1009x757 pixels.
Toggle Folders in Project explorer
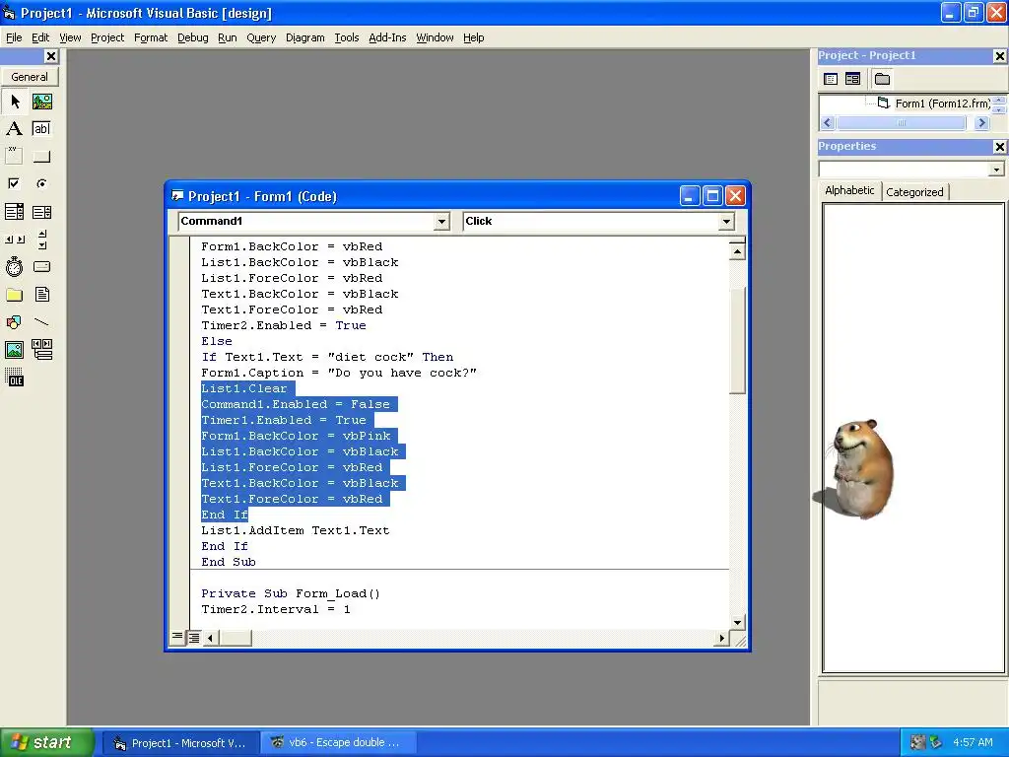pyautogui.click(x=882, y=79)
